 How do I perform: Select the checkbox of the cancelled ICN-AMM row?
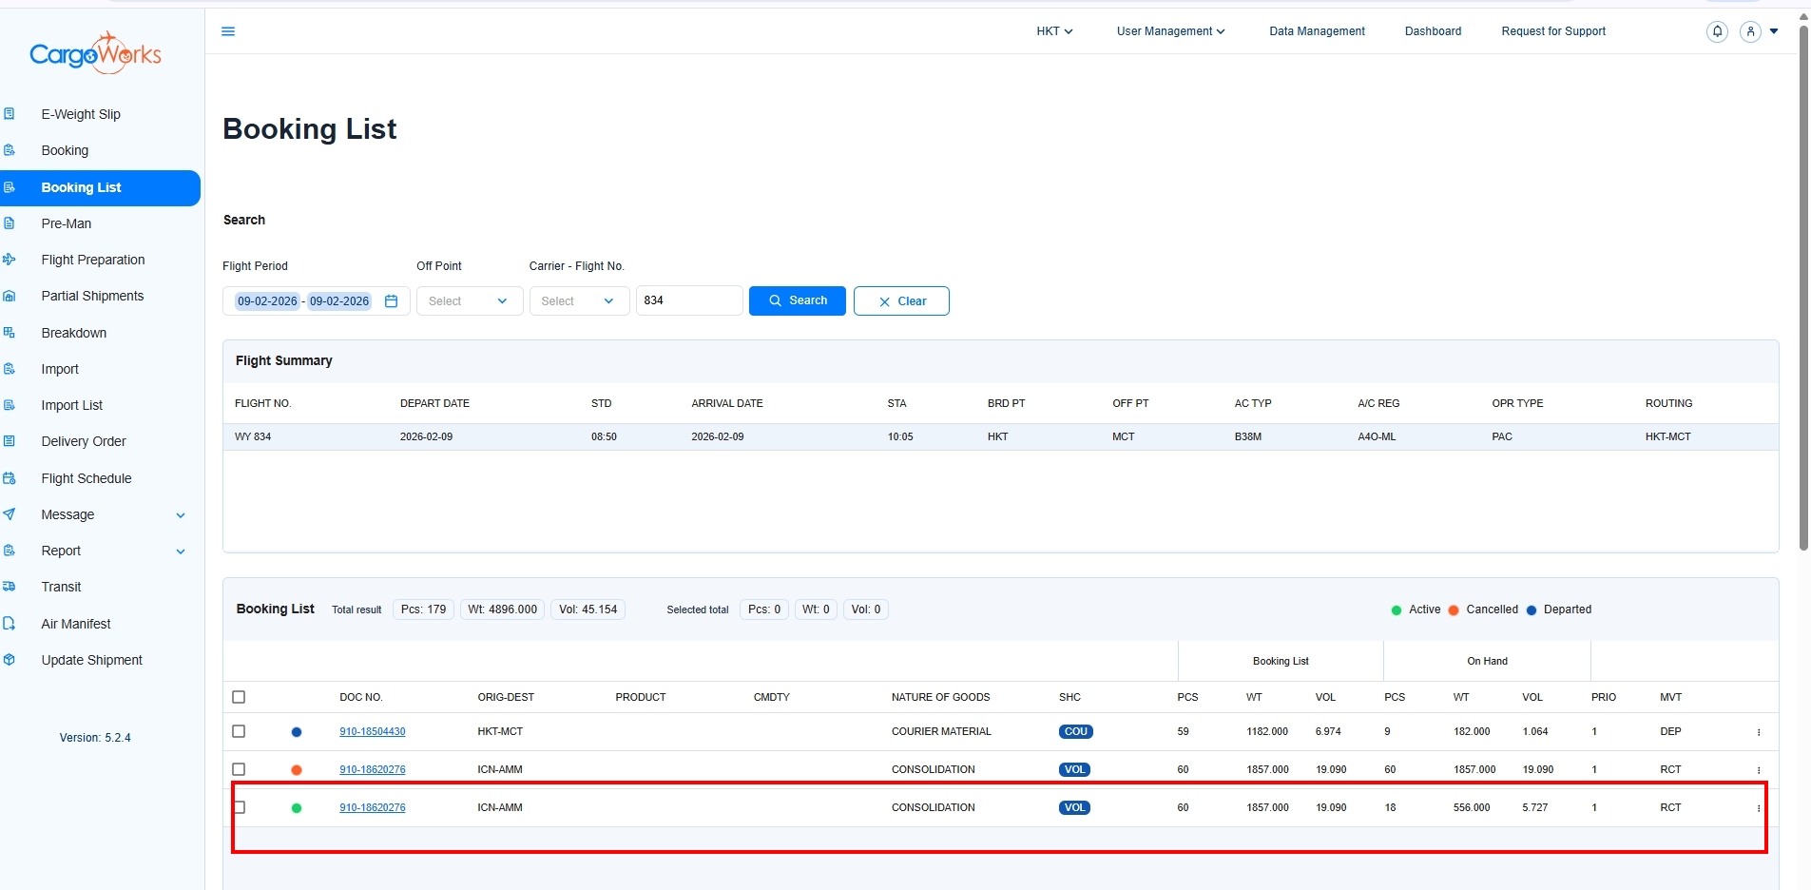coord(239,769)
